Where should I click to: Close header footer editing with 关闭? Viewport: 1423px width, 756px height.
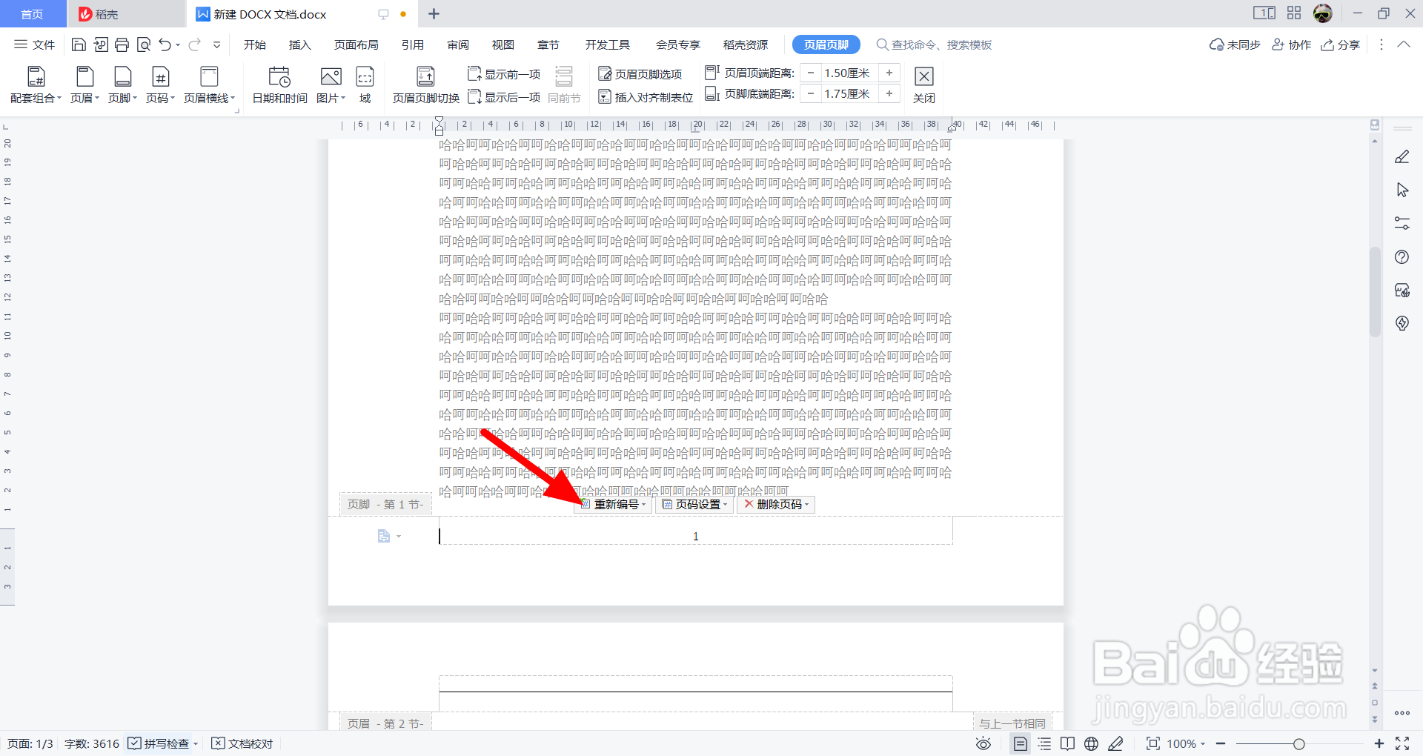pos(924,84)
